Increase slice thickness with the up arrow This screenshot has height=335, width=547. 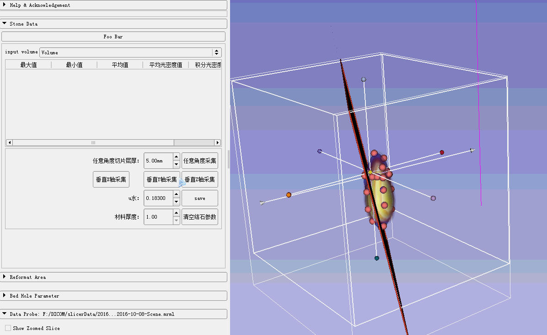(x=176, y=157)
